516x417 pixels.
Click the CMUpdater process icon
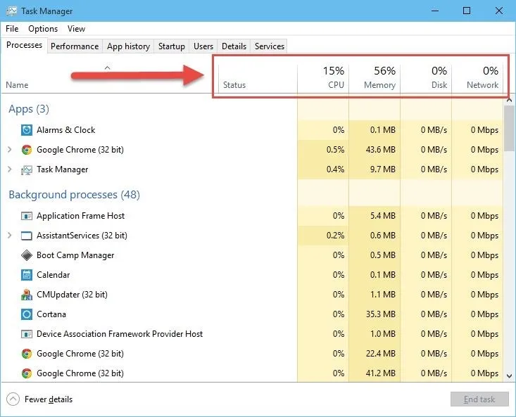click(x=27, y=295)
